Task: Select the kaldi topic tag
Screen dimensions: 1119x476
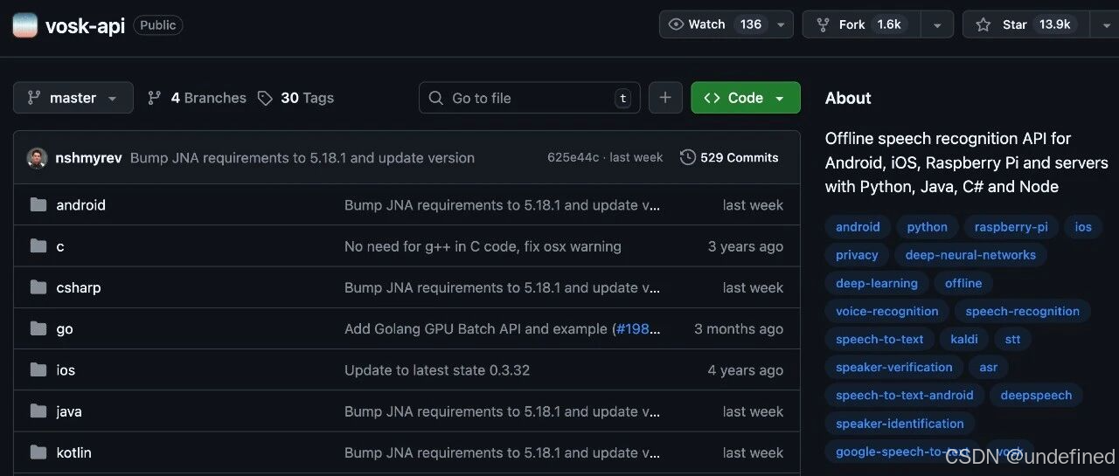Action: tap(964, 339)
